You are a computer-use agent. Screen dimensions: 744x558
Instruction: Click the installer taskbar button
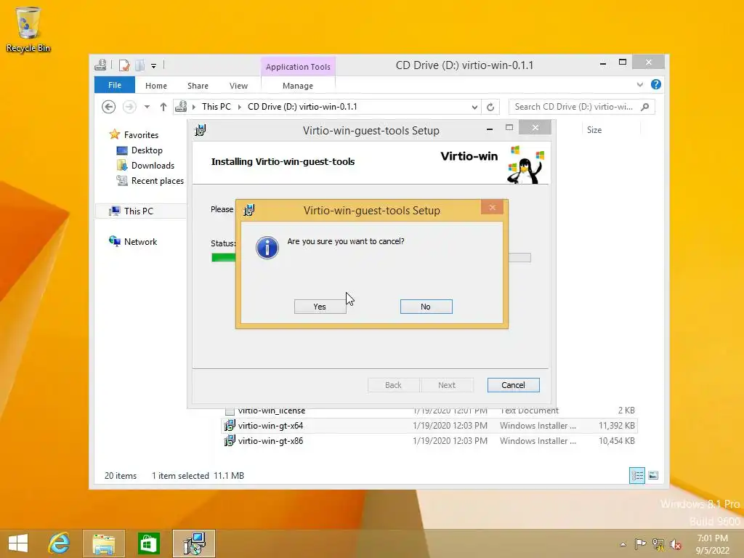193,543
